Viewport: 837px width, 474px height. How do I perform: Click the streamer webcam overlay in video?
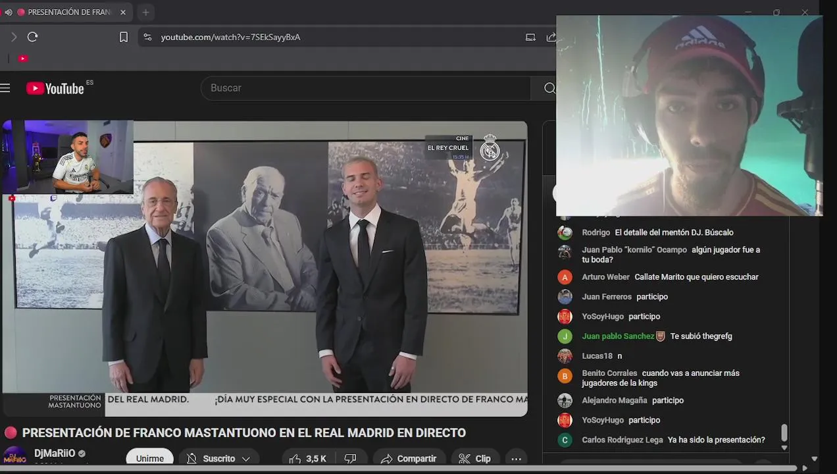point(68,157)
